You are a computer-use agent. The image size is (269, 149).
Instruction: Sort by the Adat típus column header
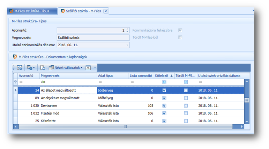click(112, 76)
